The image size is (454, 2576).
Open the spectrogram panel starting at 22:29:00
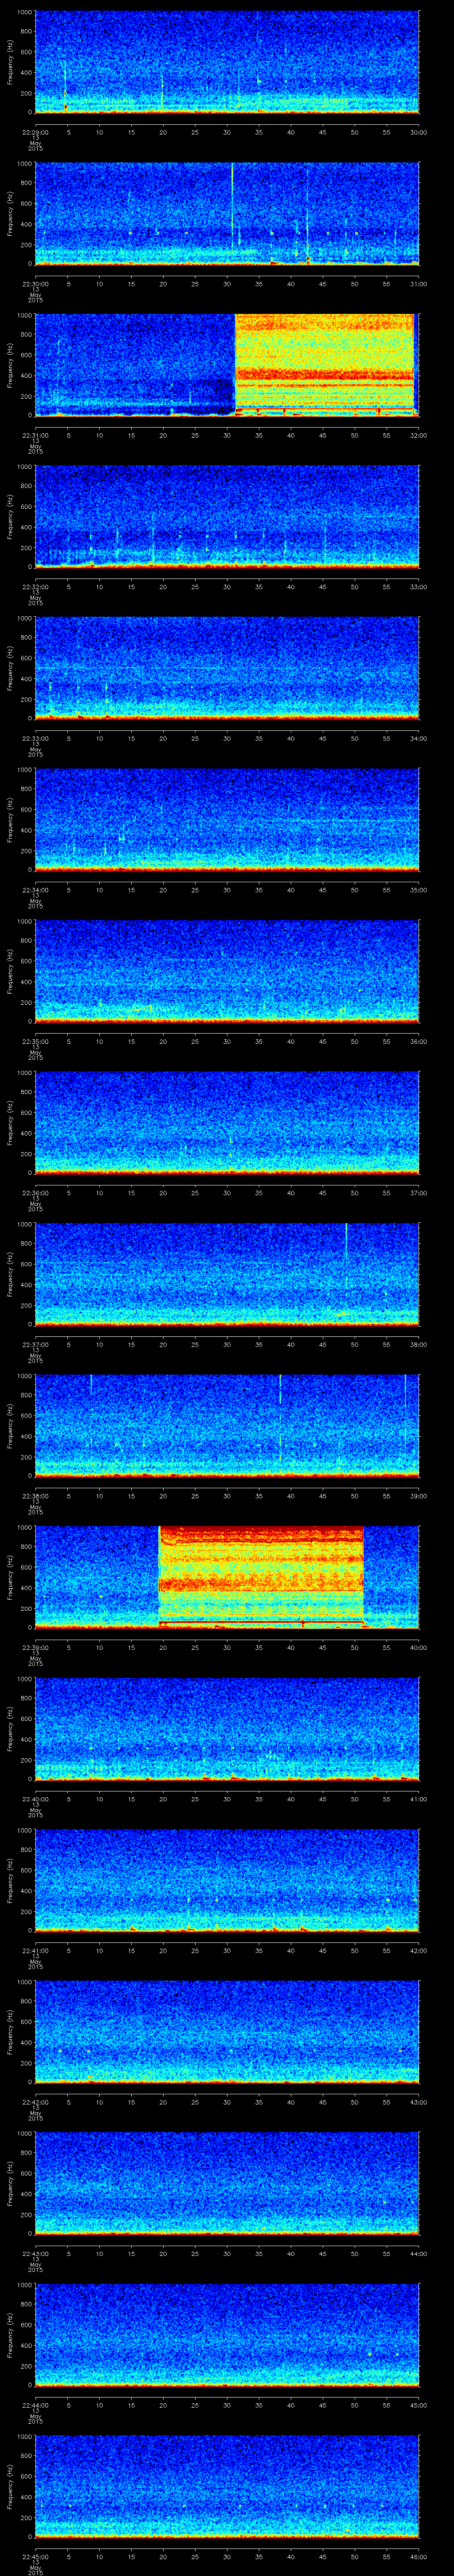[227, 62]
